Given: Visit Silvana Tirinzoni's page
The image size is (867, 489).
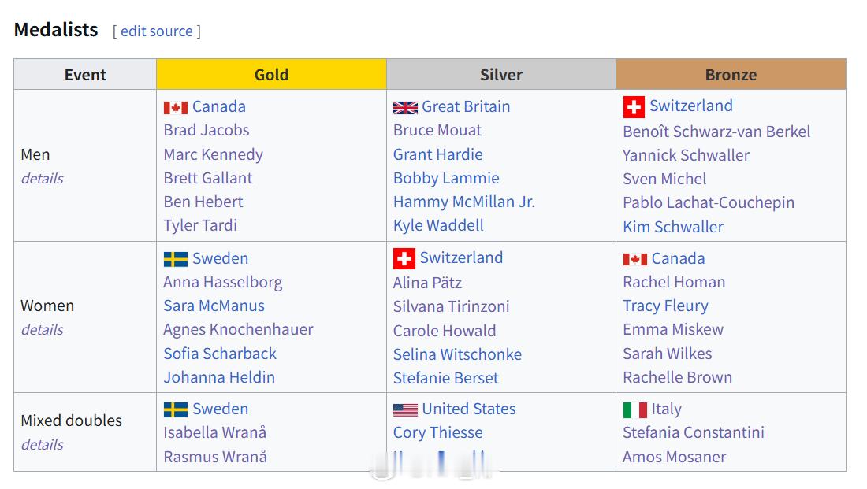Looking at the screenshot, I should click(452, 306).
